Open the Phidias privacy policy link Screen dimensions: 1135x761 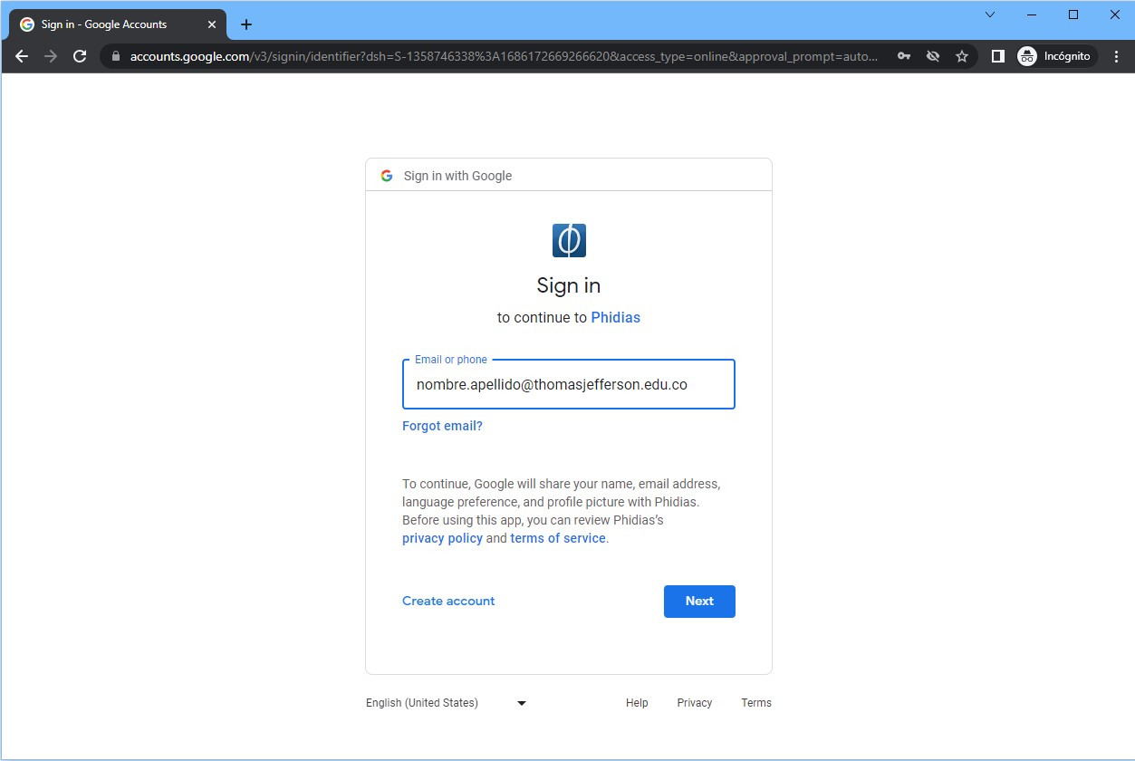tap(442, 538)
